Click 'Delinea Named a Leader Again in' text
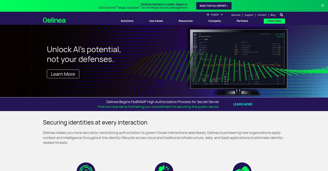Viewport: 328px width, 171px height. pyautogui.click(x=164, y=4)
